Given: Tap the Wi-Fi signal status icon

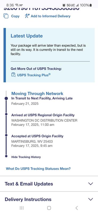Looking at the screenshot, I should 17,5.
